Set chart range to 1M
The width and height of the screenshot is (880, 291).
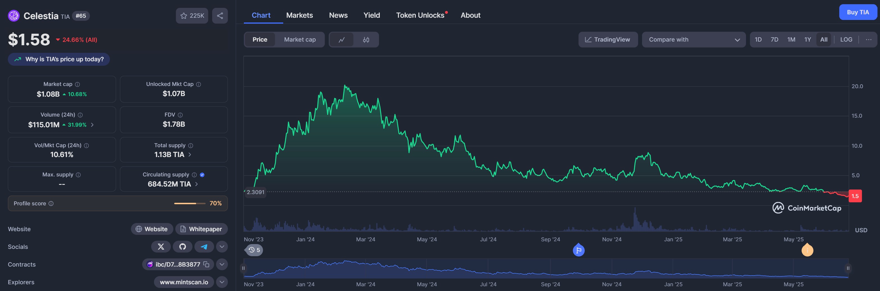[x=791, y=40]
